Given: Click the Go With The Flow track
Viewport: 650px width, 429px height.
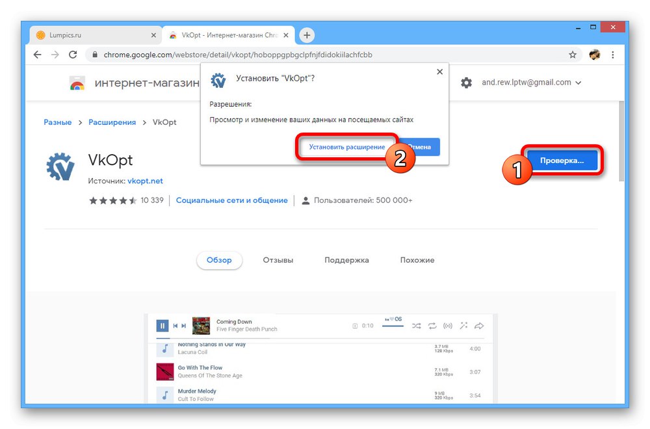Looking at the screenshot, I should pos(321,372).
